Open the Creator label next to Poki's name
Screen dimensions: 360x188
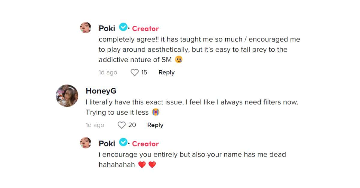pos(145,28)
